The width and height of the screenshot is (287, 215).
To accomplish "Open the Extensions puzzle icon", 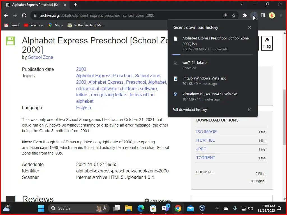I will tap(245, 16).
